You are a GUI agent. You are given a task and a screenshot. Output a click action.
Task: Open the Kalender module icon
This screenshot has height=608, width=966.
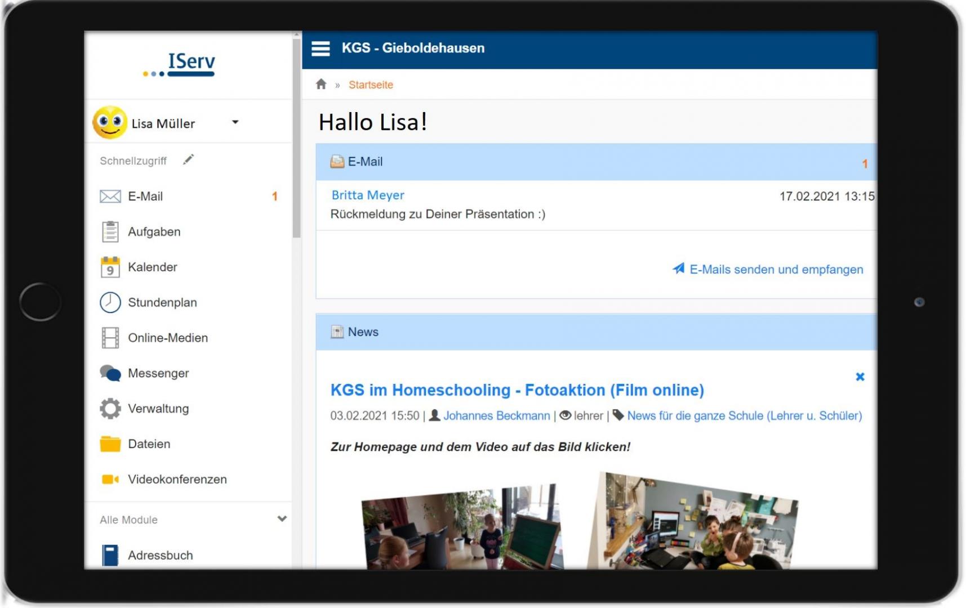point(110,267)
